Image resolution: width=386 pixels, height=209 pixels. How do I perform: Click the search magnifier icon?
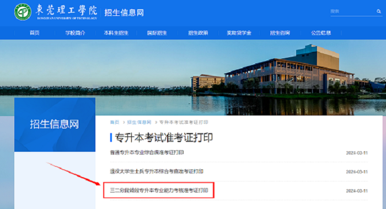379,12
